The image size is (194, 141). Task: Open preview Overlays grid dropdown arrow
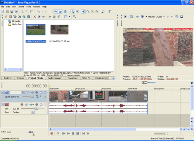click(x=172, y=17)
